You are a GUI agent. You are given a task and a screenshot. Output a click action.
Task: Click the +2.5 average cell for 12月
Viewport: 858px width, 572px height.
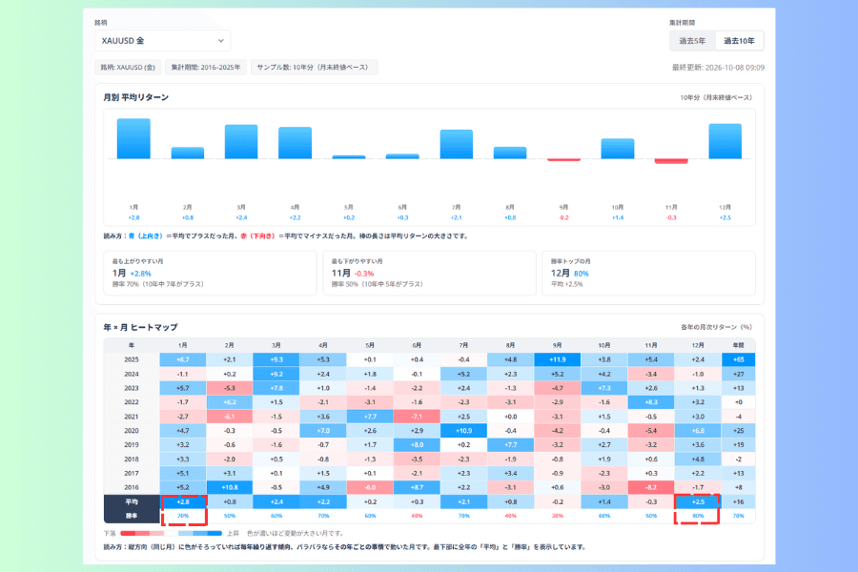[698, 501]
